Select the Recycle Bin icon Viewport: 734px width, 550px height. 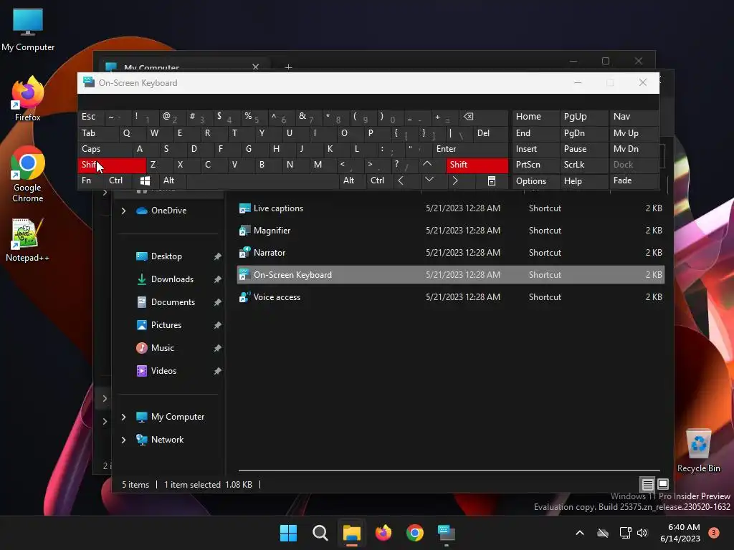tap(698, 450)
